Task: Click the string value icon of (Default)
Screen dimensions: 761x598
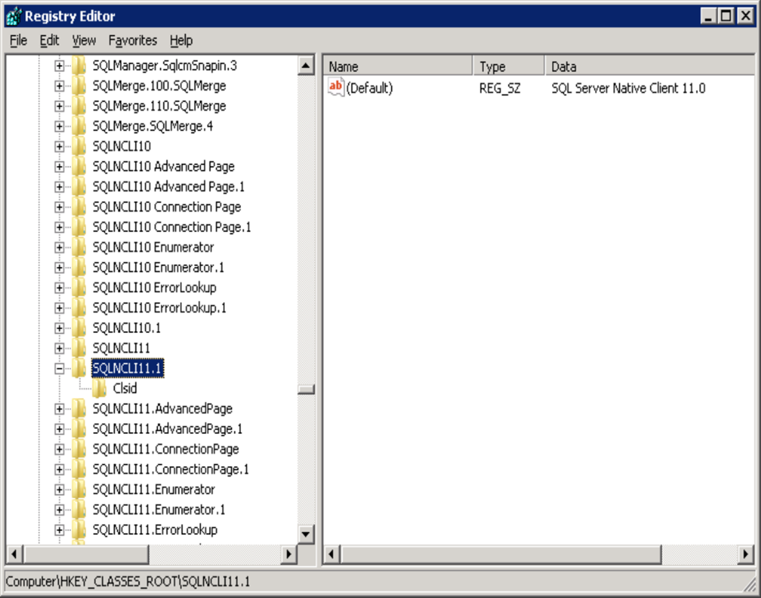Action: 336,87
